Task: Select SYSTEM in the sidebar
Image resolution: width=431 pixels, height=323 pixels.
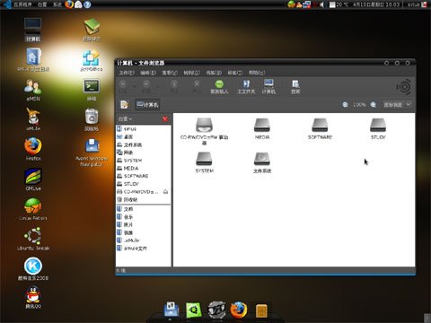Action: tap(143, 161)
